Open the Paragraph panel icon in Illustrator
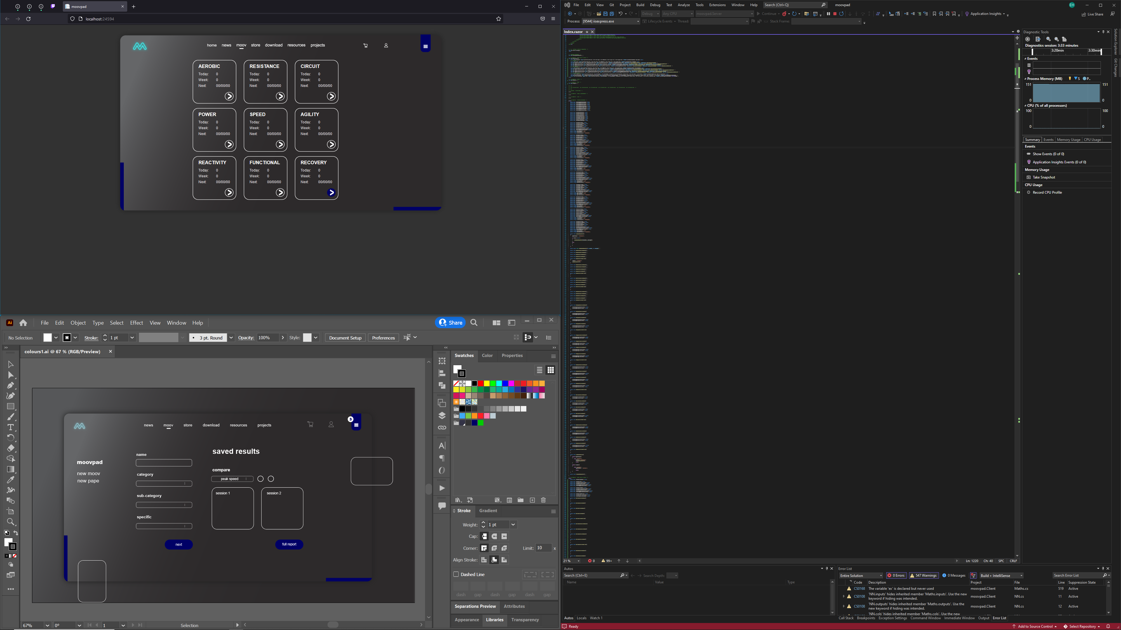Screen dimensions: 1121x630 [442, 458]
